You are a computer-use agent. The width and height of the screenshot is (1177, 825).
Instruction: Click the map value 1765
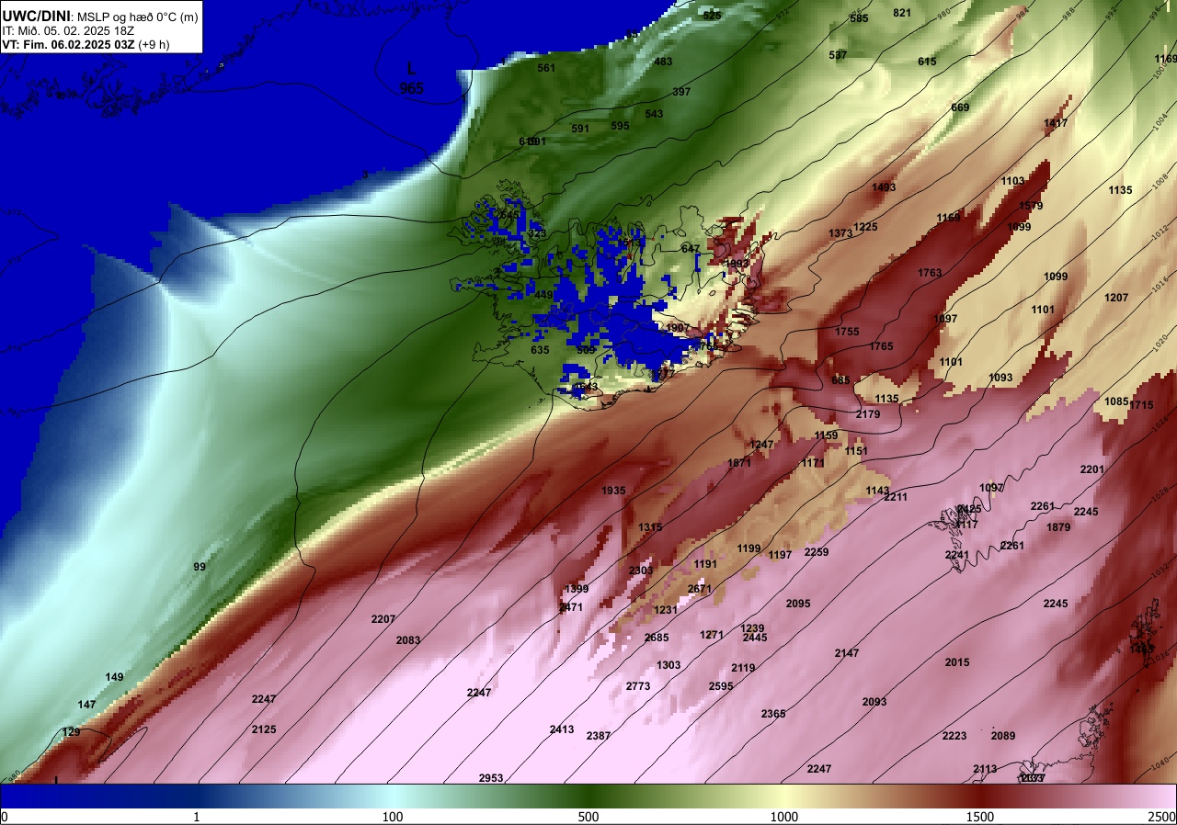click(x=881, y=346)
